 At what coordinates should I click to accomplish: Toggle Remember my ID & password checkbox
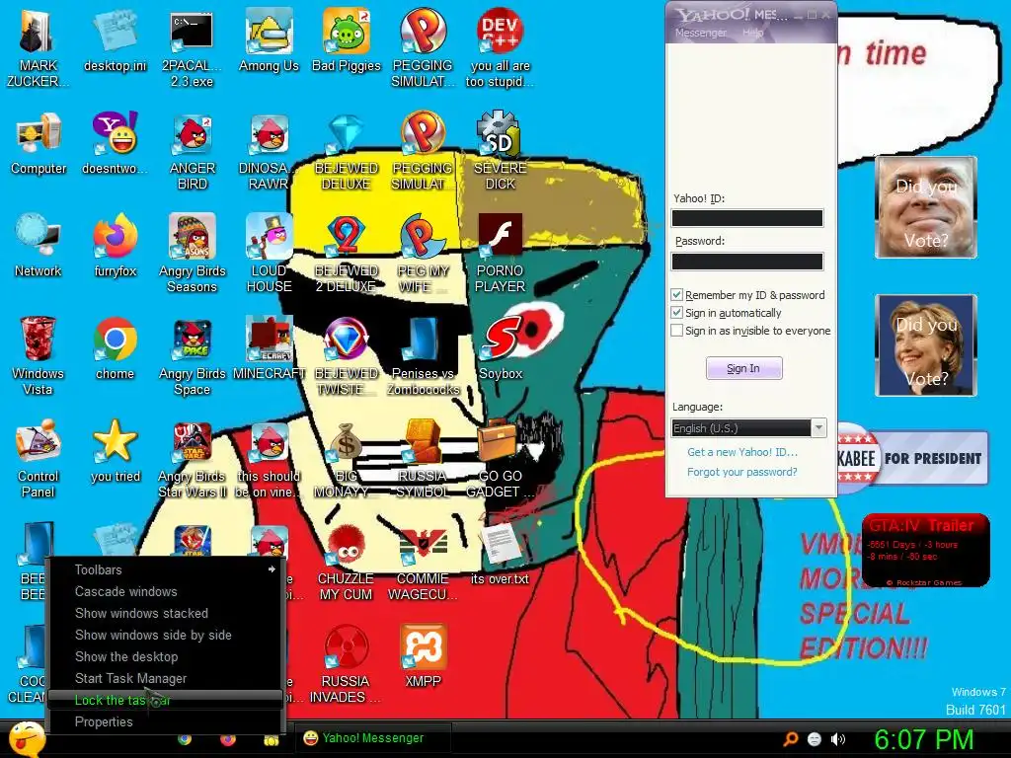(676, 294)
